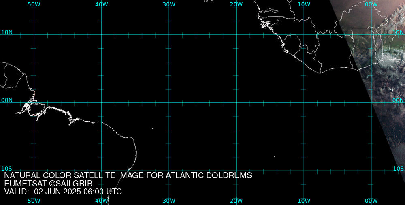Click the 10W label in the top longitude row

click(x=304, y=4)
